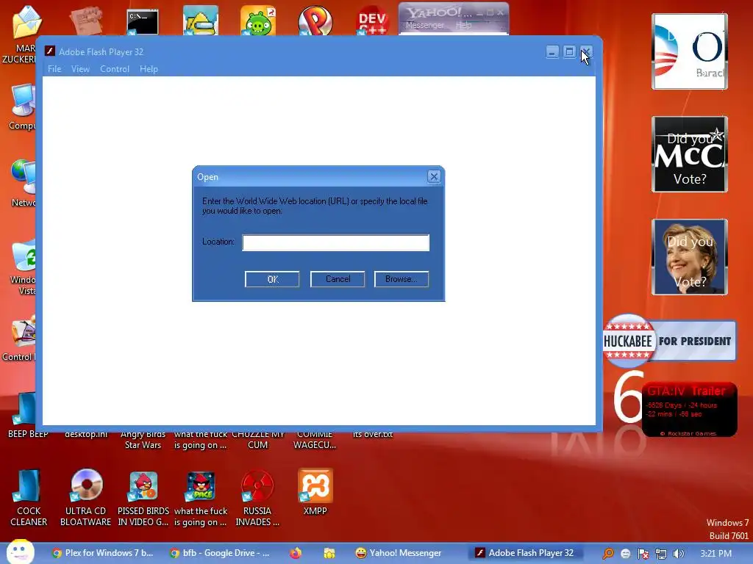Select the its over.txt file label
This screenshot has height=564, width=753.
click(373, 434)
